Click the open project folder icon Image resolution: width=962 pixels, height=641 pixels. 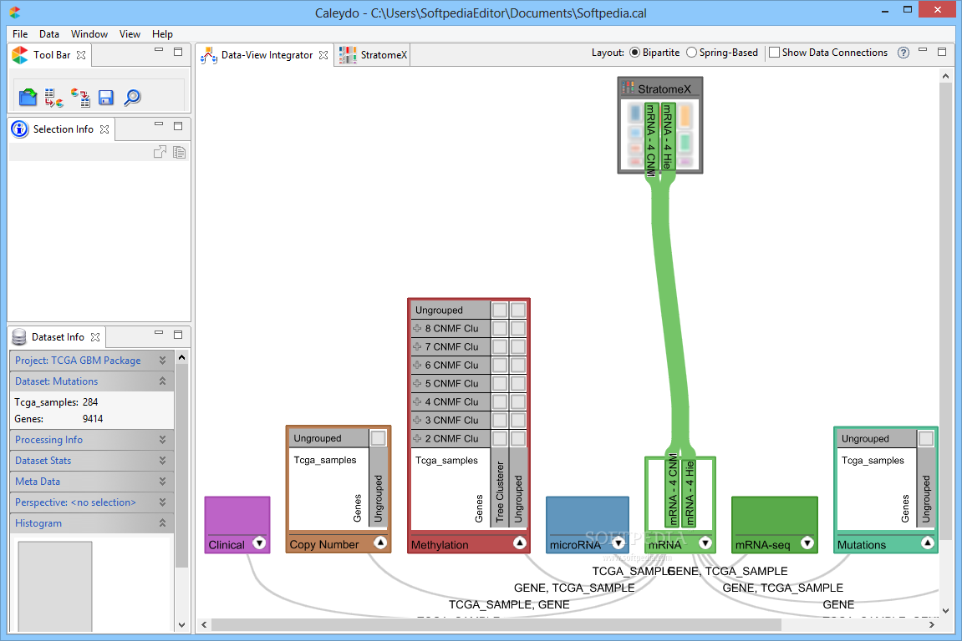[x=28, y=98]
